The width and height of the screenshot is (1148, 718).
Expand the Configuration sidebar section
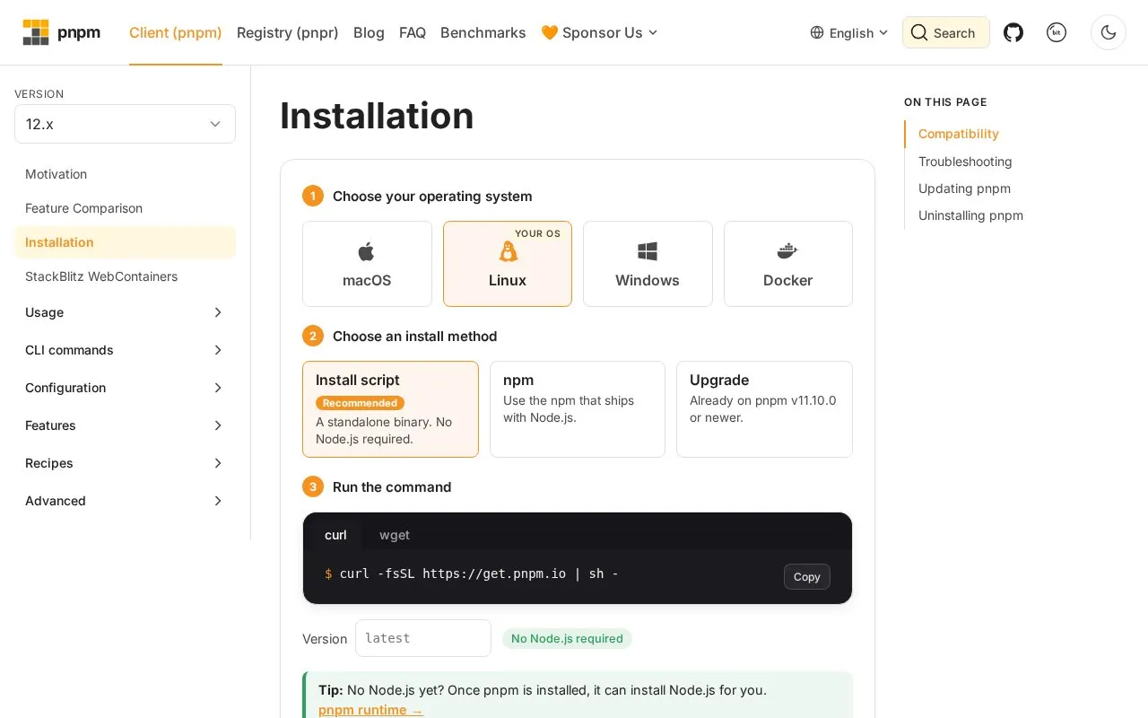click(125, 388)
